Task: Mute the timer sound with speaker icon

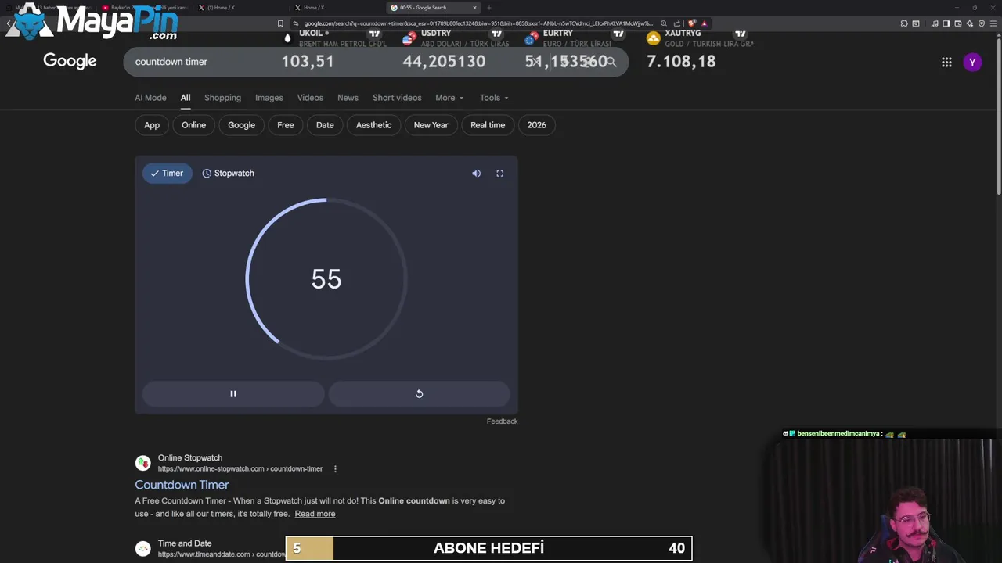Action: pyautogui.click(x=476, y=174)
